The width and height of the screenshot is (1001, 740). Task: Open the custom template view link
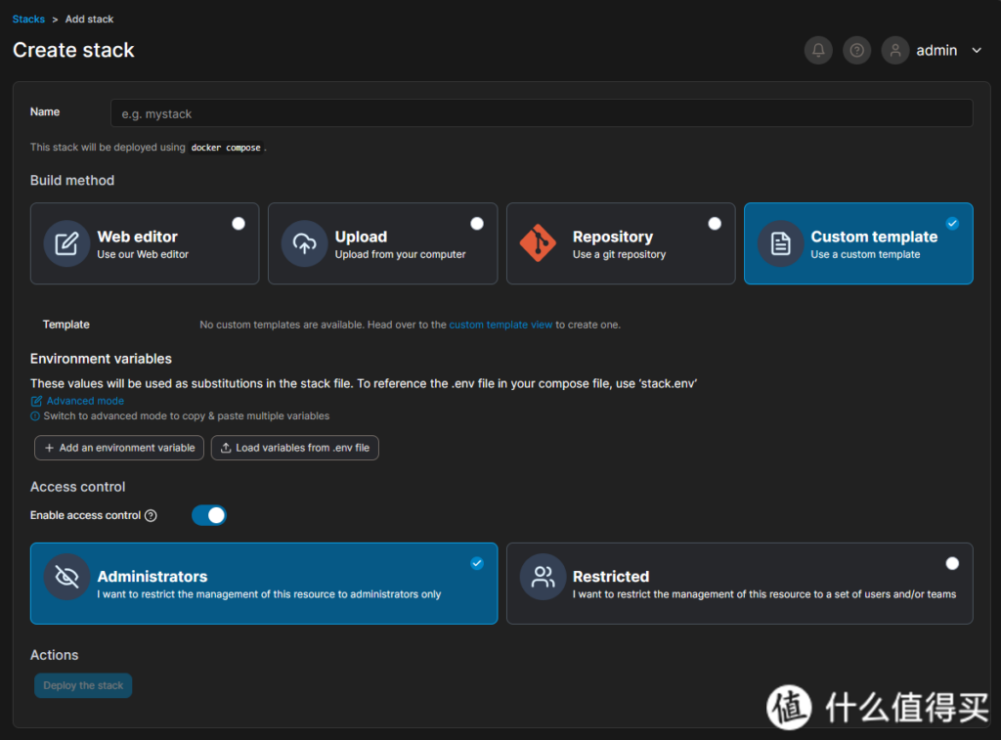pyautogui.click(x=500, y=325)
